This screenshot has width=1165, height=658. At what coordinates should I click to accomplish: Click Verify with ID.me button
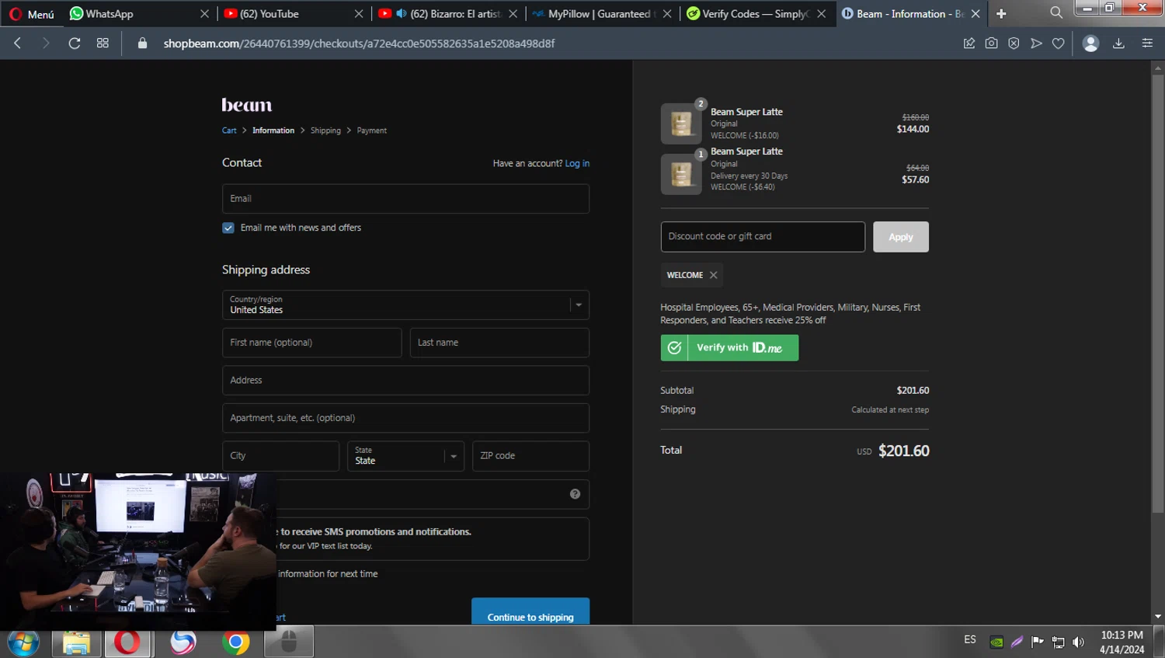pos(729,348)
